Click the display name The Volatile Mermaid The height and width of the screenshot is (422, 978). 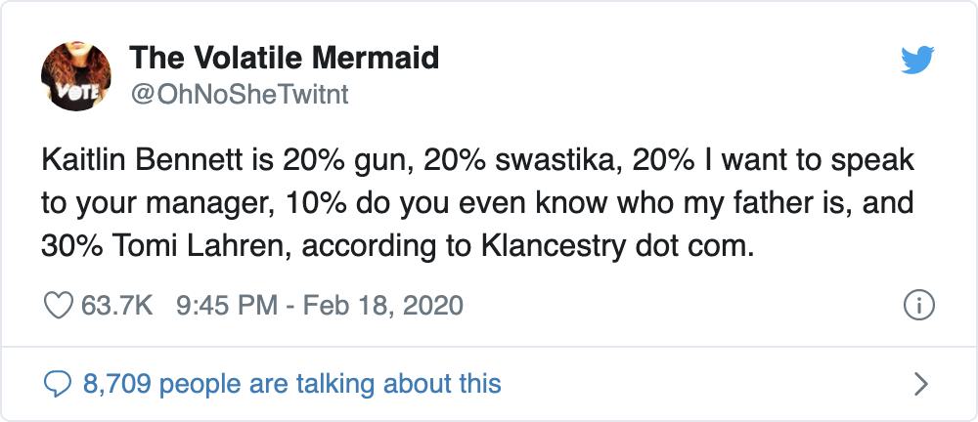tap(284, 59)
